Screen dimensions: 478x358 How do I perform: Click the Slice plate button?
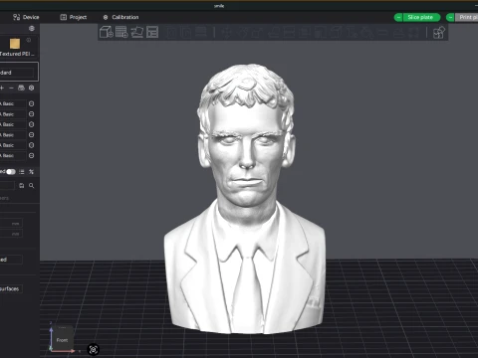coord(421,17)
